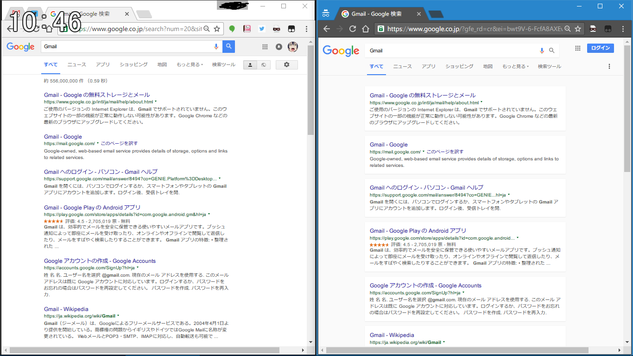Open the pink notebook extension in the light window

coord(247,29)
